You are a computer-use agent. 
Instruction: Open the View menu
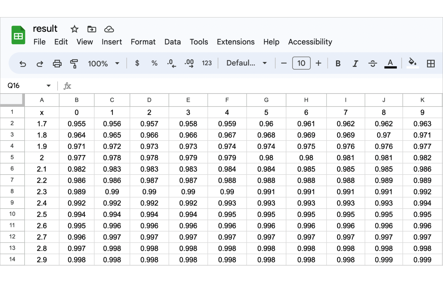(85, 42)
